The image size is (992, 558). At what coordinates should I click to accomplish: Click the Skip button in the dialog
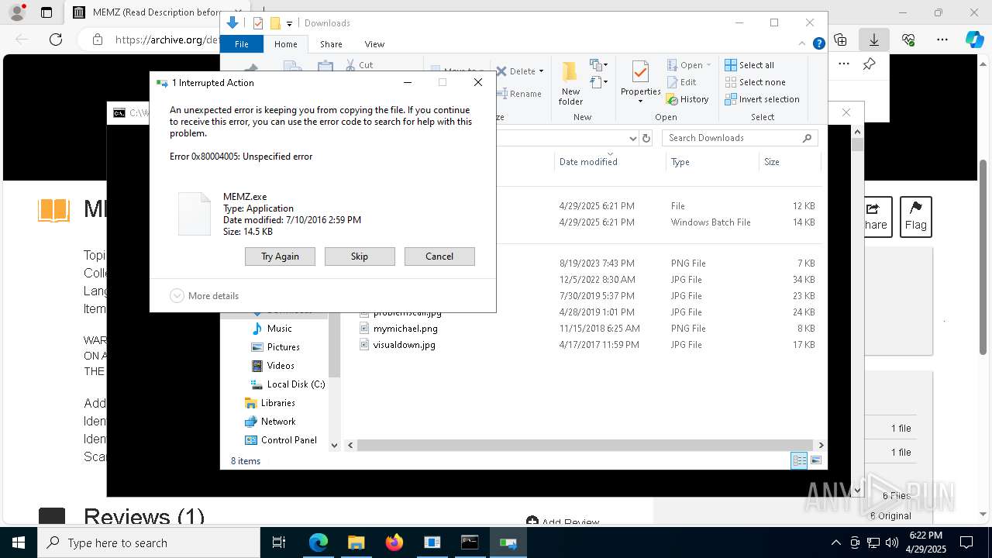(360, 257)
